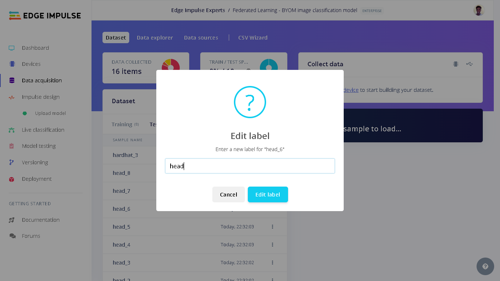Screen dimensions: 500x281
Task: Open Deployment box icon
Action: pyautogui.click(x=12, y=179)
